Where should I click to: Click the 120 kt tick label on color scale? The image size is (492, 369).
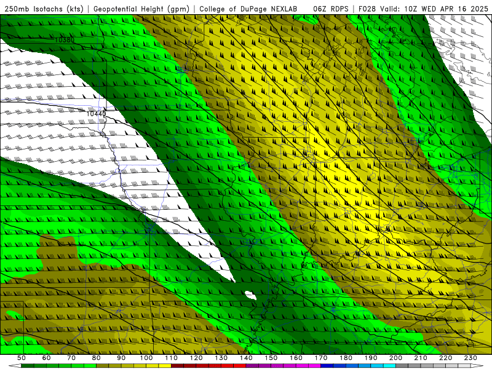coord(196,358)
